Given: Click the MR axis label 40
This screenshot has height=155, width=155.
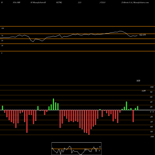Looking at the screenshot, I should [x=151, y=102].
